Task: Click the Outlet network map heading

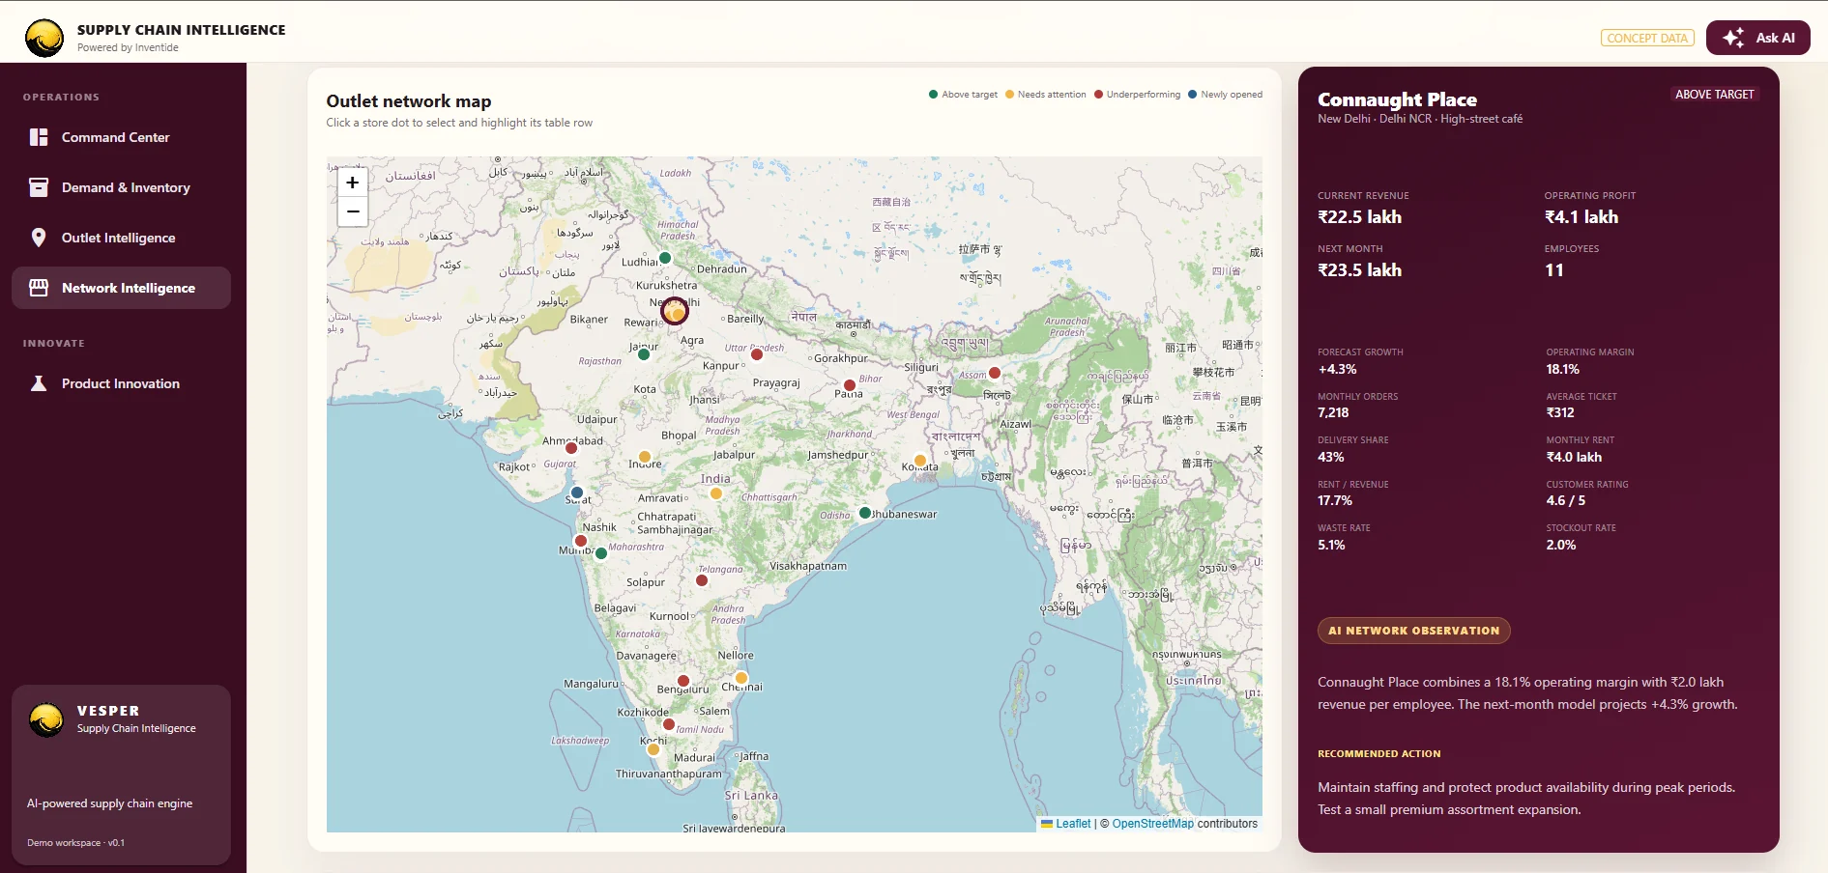Action: point(408,101)
